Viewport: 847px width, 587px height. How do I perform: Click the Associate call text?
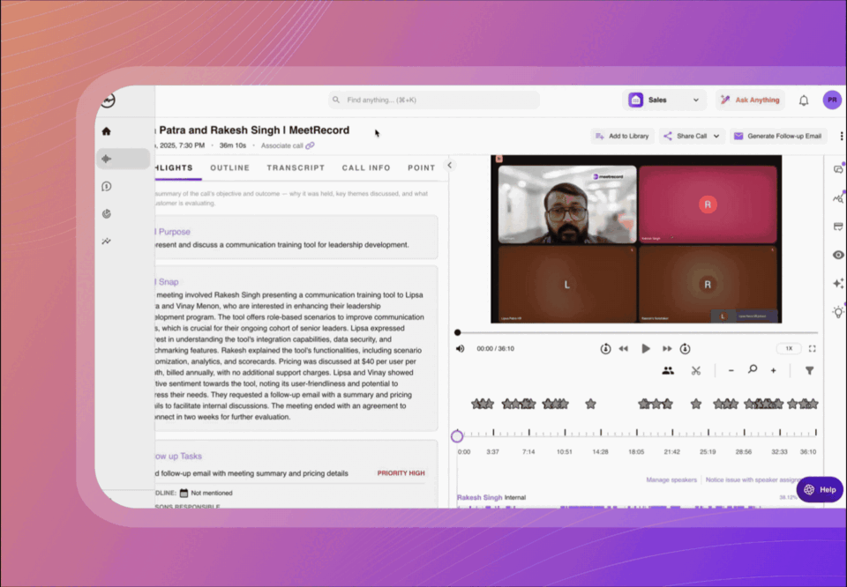[x=282, y=145]
